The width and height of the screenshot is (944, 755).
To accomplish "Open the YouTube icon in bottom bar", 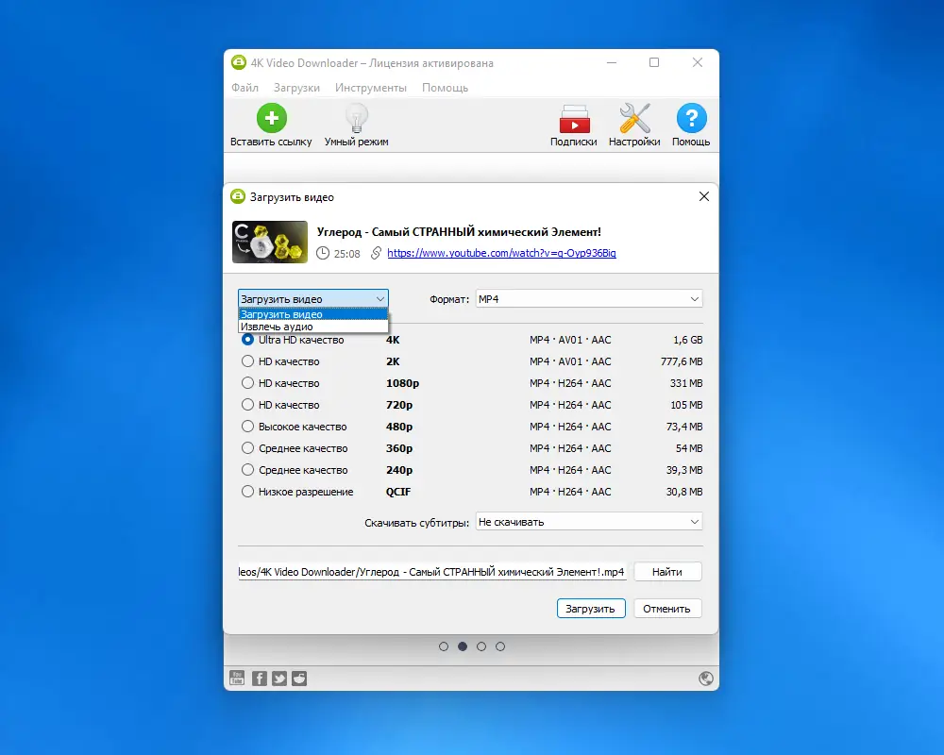I will pos(237,678).
